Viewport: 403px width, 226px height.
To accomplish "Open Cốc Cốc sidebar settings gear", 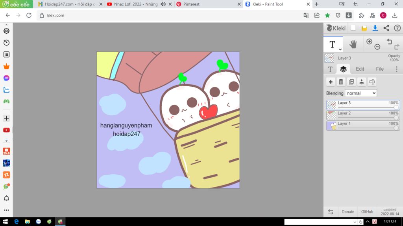I will pyautogui.click(x=6, y=31).
